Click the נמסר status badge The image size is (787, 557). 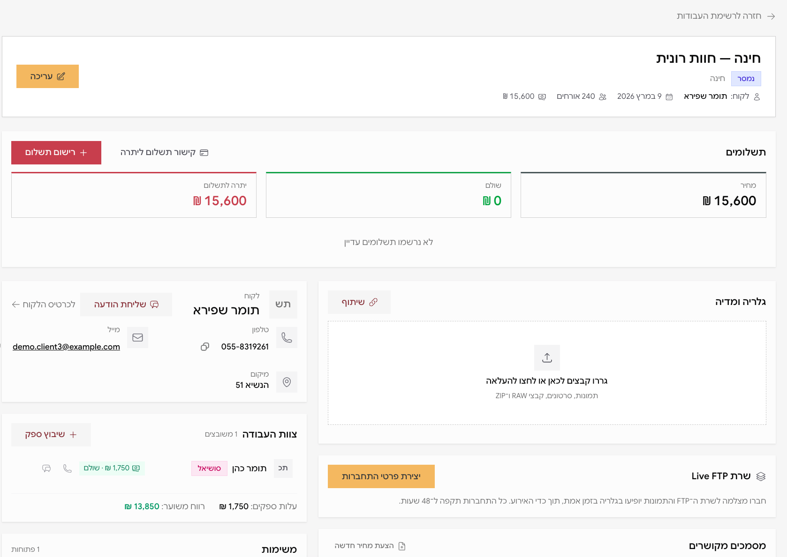(746, 79)
